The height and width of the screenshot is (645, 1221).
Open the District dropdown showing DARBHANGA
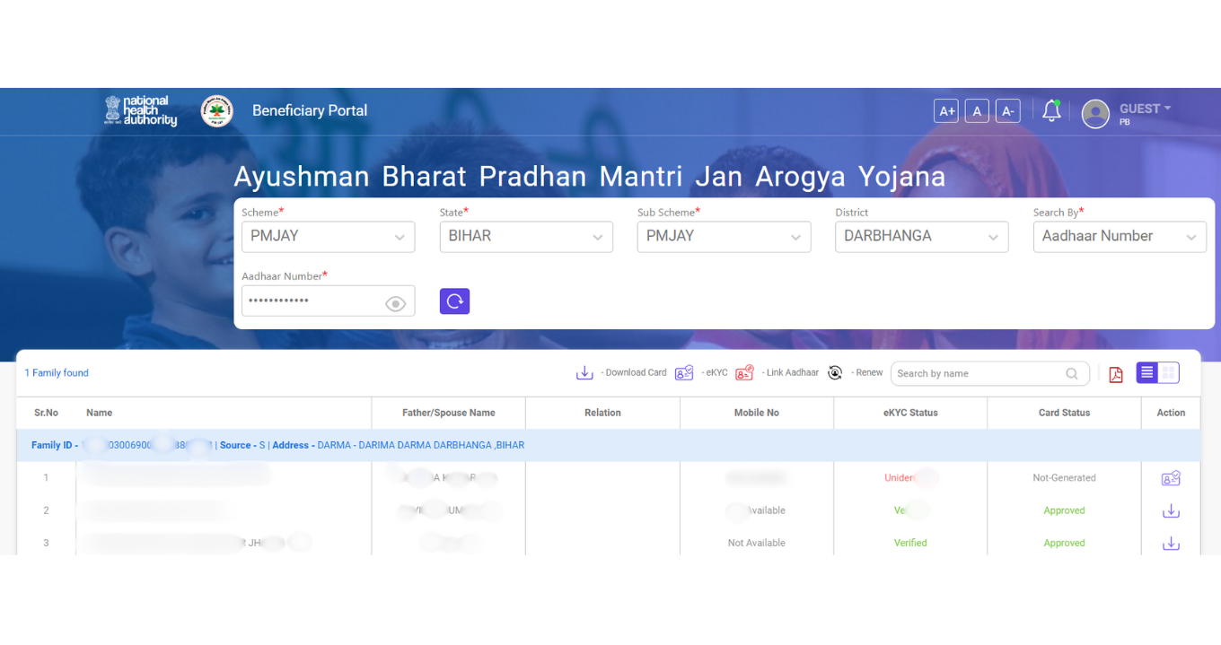pos(921,237)
